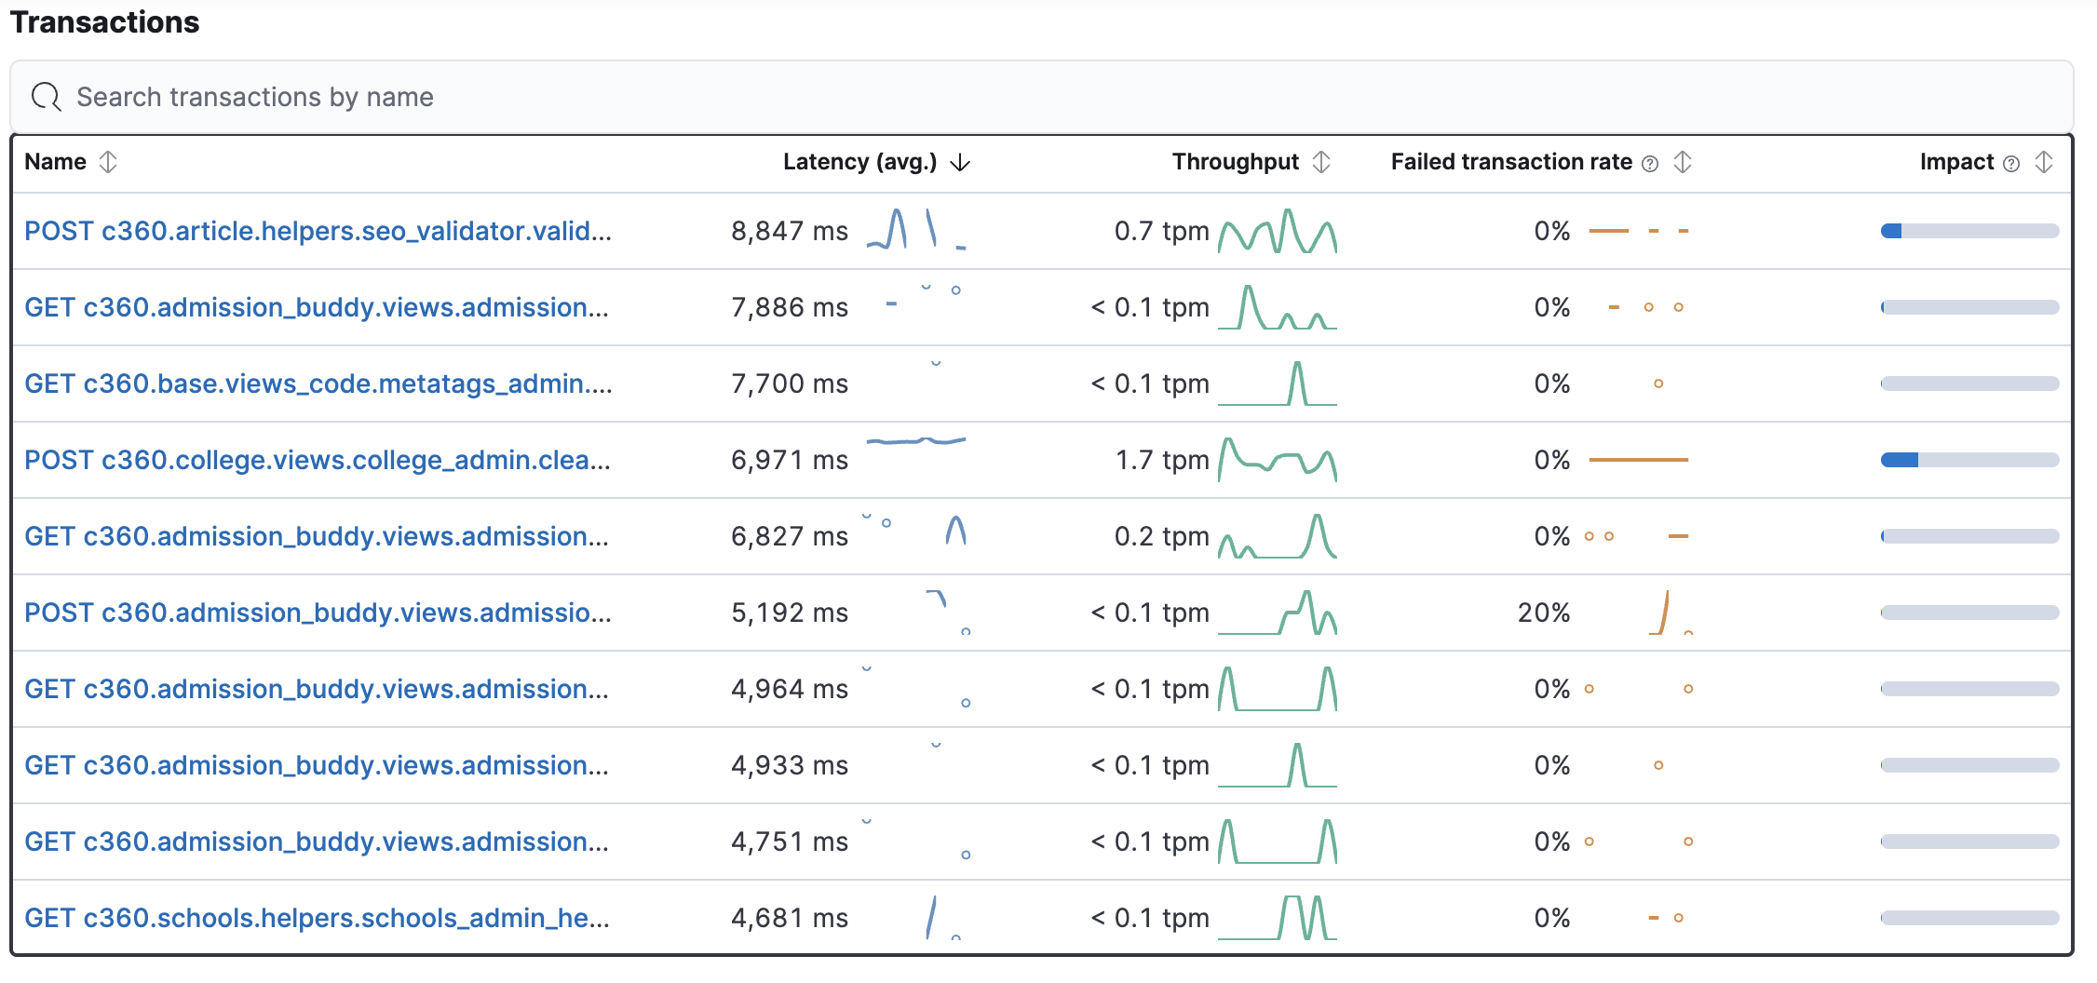Click the Failed transaction rate sort icon
This screenshot has width=2097, height=983.
pos(1682,162)
